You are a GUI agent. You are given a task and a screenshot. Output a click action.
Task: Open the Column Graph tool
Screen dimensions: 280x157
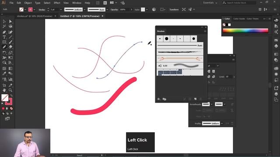[x=10, y=79]
